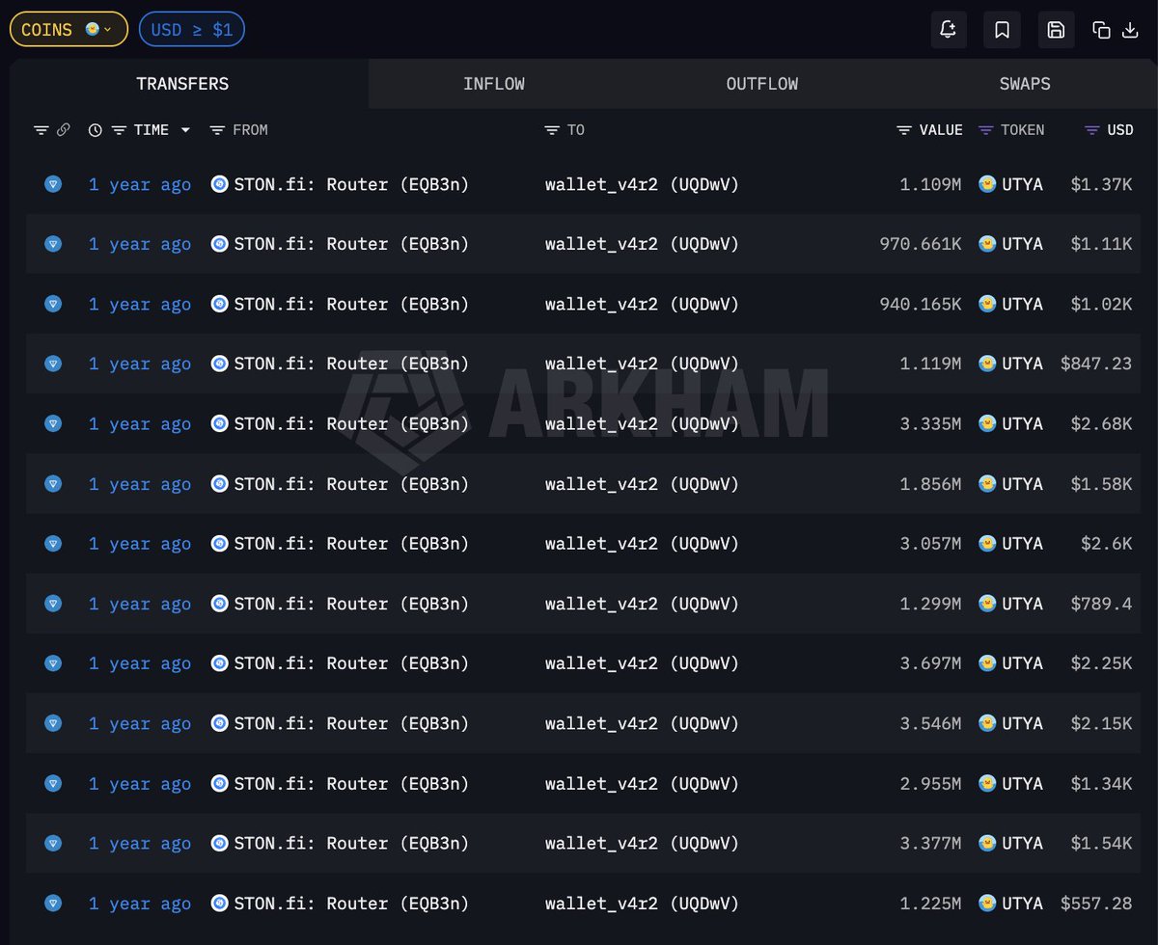Screen dimensions: 1158x945
Task: Select USD amount $557.28
Action: (x=1096, y=904)
